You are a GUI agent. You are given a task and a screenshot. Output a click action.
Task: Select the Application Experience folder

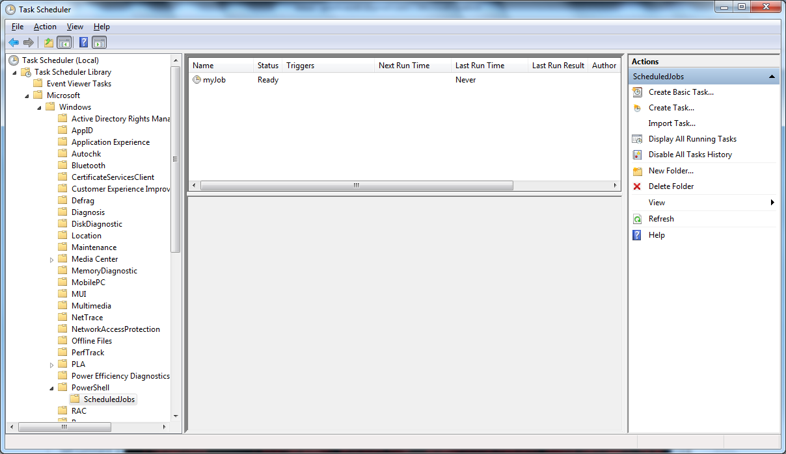coord(111,142)
